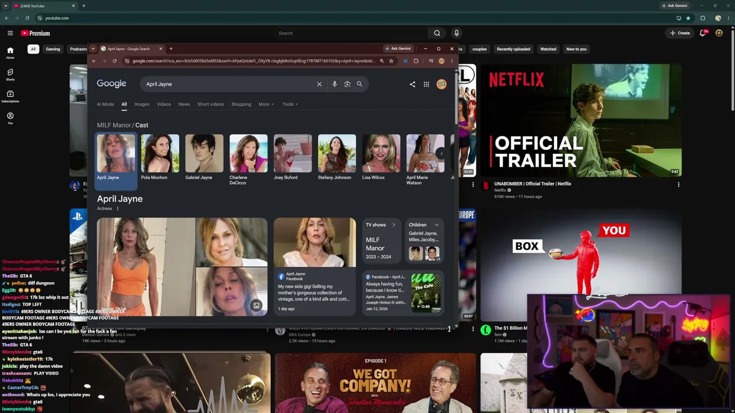The width and height of the screenshot is (735, 413).
Task: Click the YouTube Create button
Action: (x=680, y=33)
